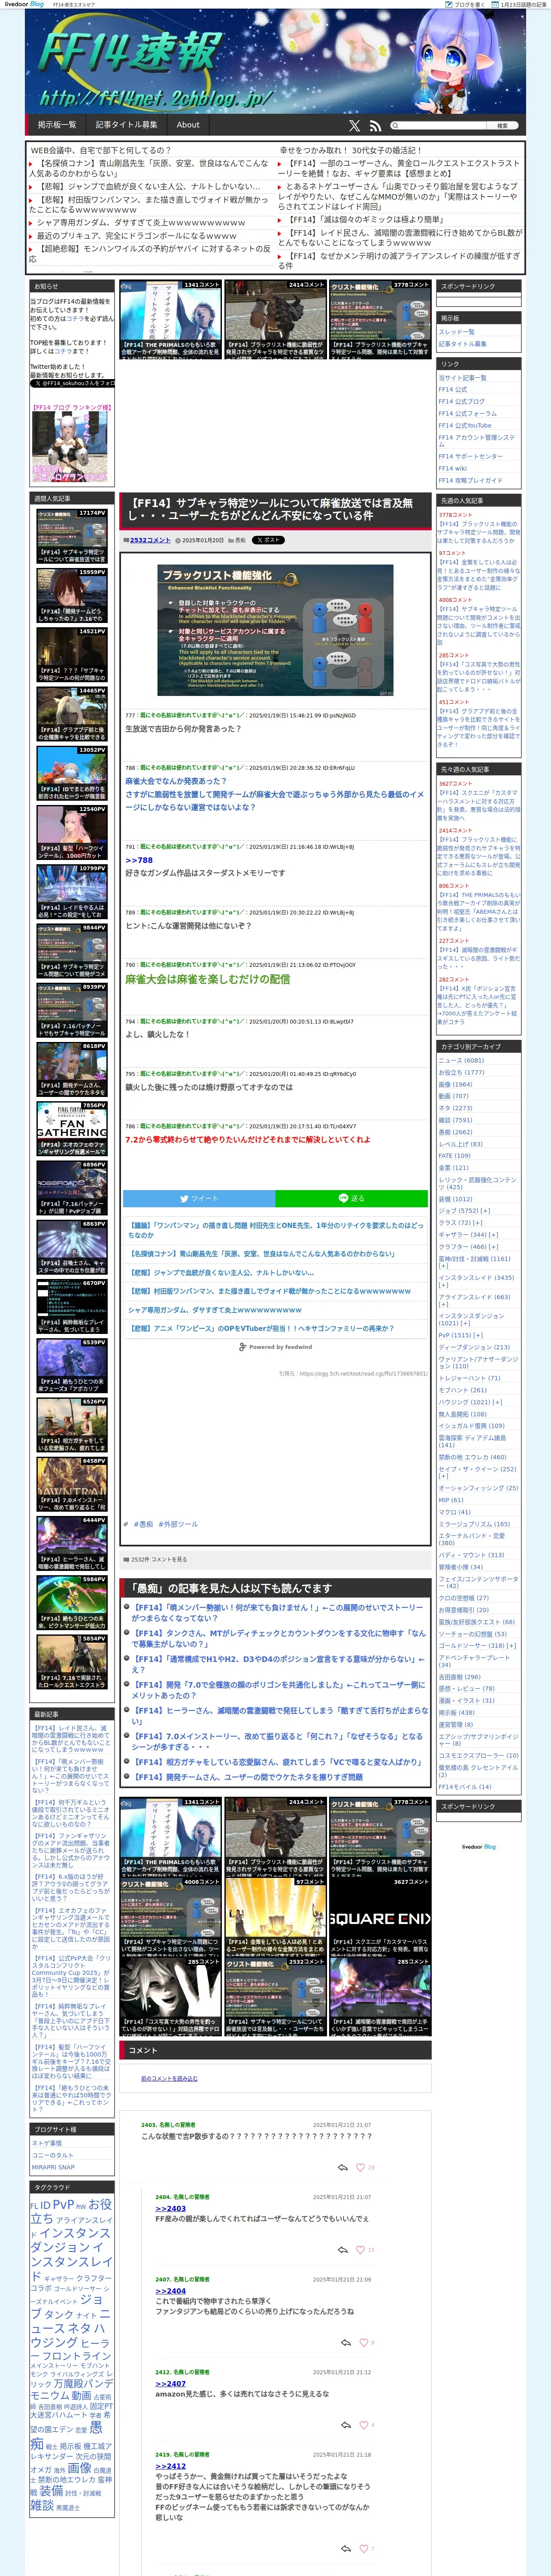
Task: Open the 2532コメント link under article title
Action: pos(150,540)
